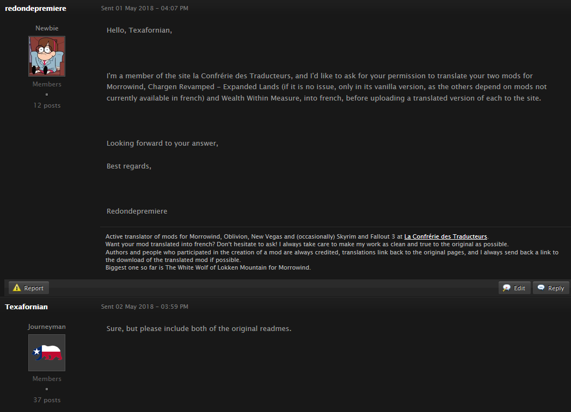Click Members group under redondepremiere

pyautogui.click(x=47, y=84)
